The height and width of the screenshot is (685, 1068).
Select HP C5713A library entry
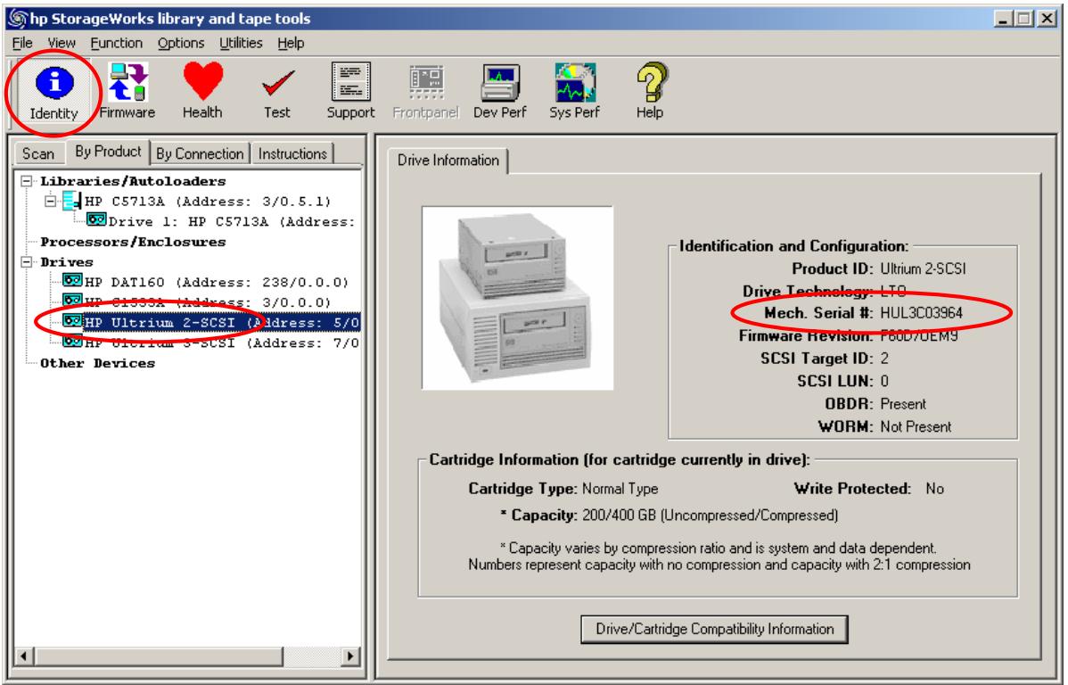point(208,202)
